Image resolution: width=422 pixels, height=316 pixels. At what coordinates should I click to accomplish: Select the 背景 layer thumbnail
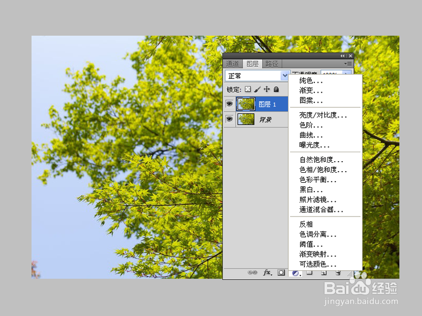[246, 119]
